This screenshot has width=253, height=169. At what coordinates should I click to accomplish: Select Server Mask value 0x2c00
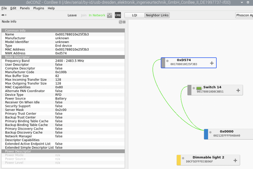point(61,110)
